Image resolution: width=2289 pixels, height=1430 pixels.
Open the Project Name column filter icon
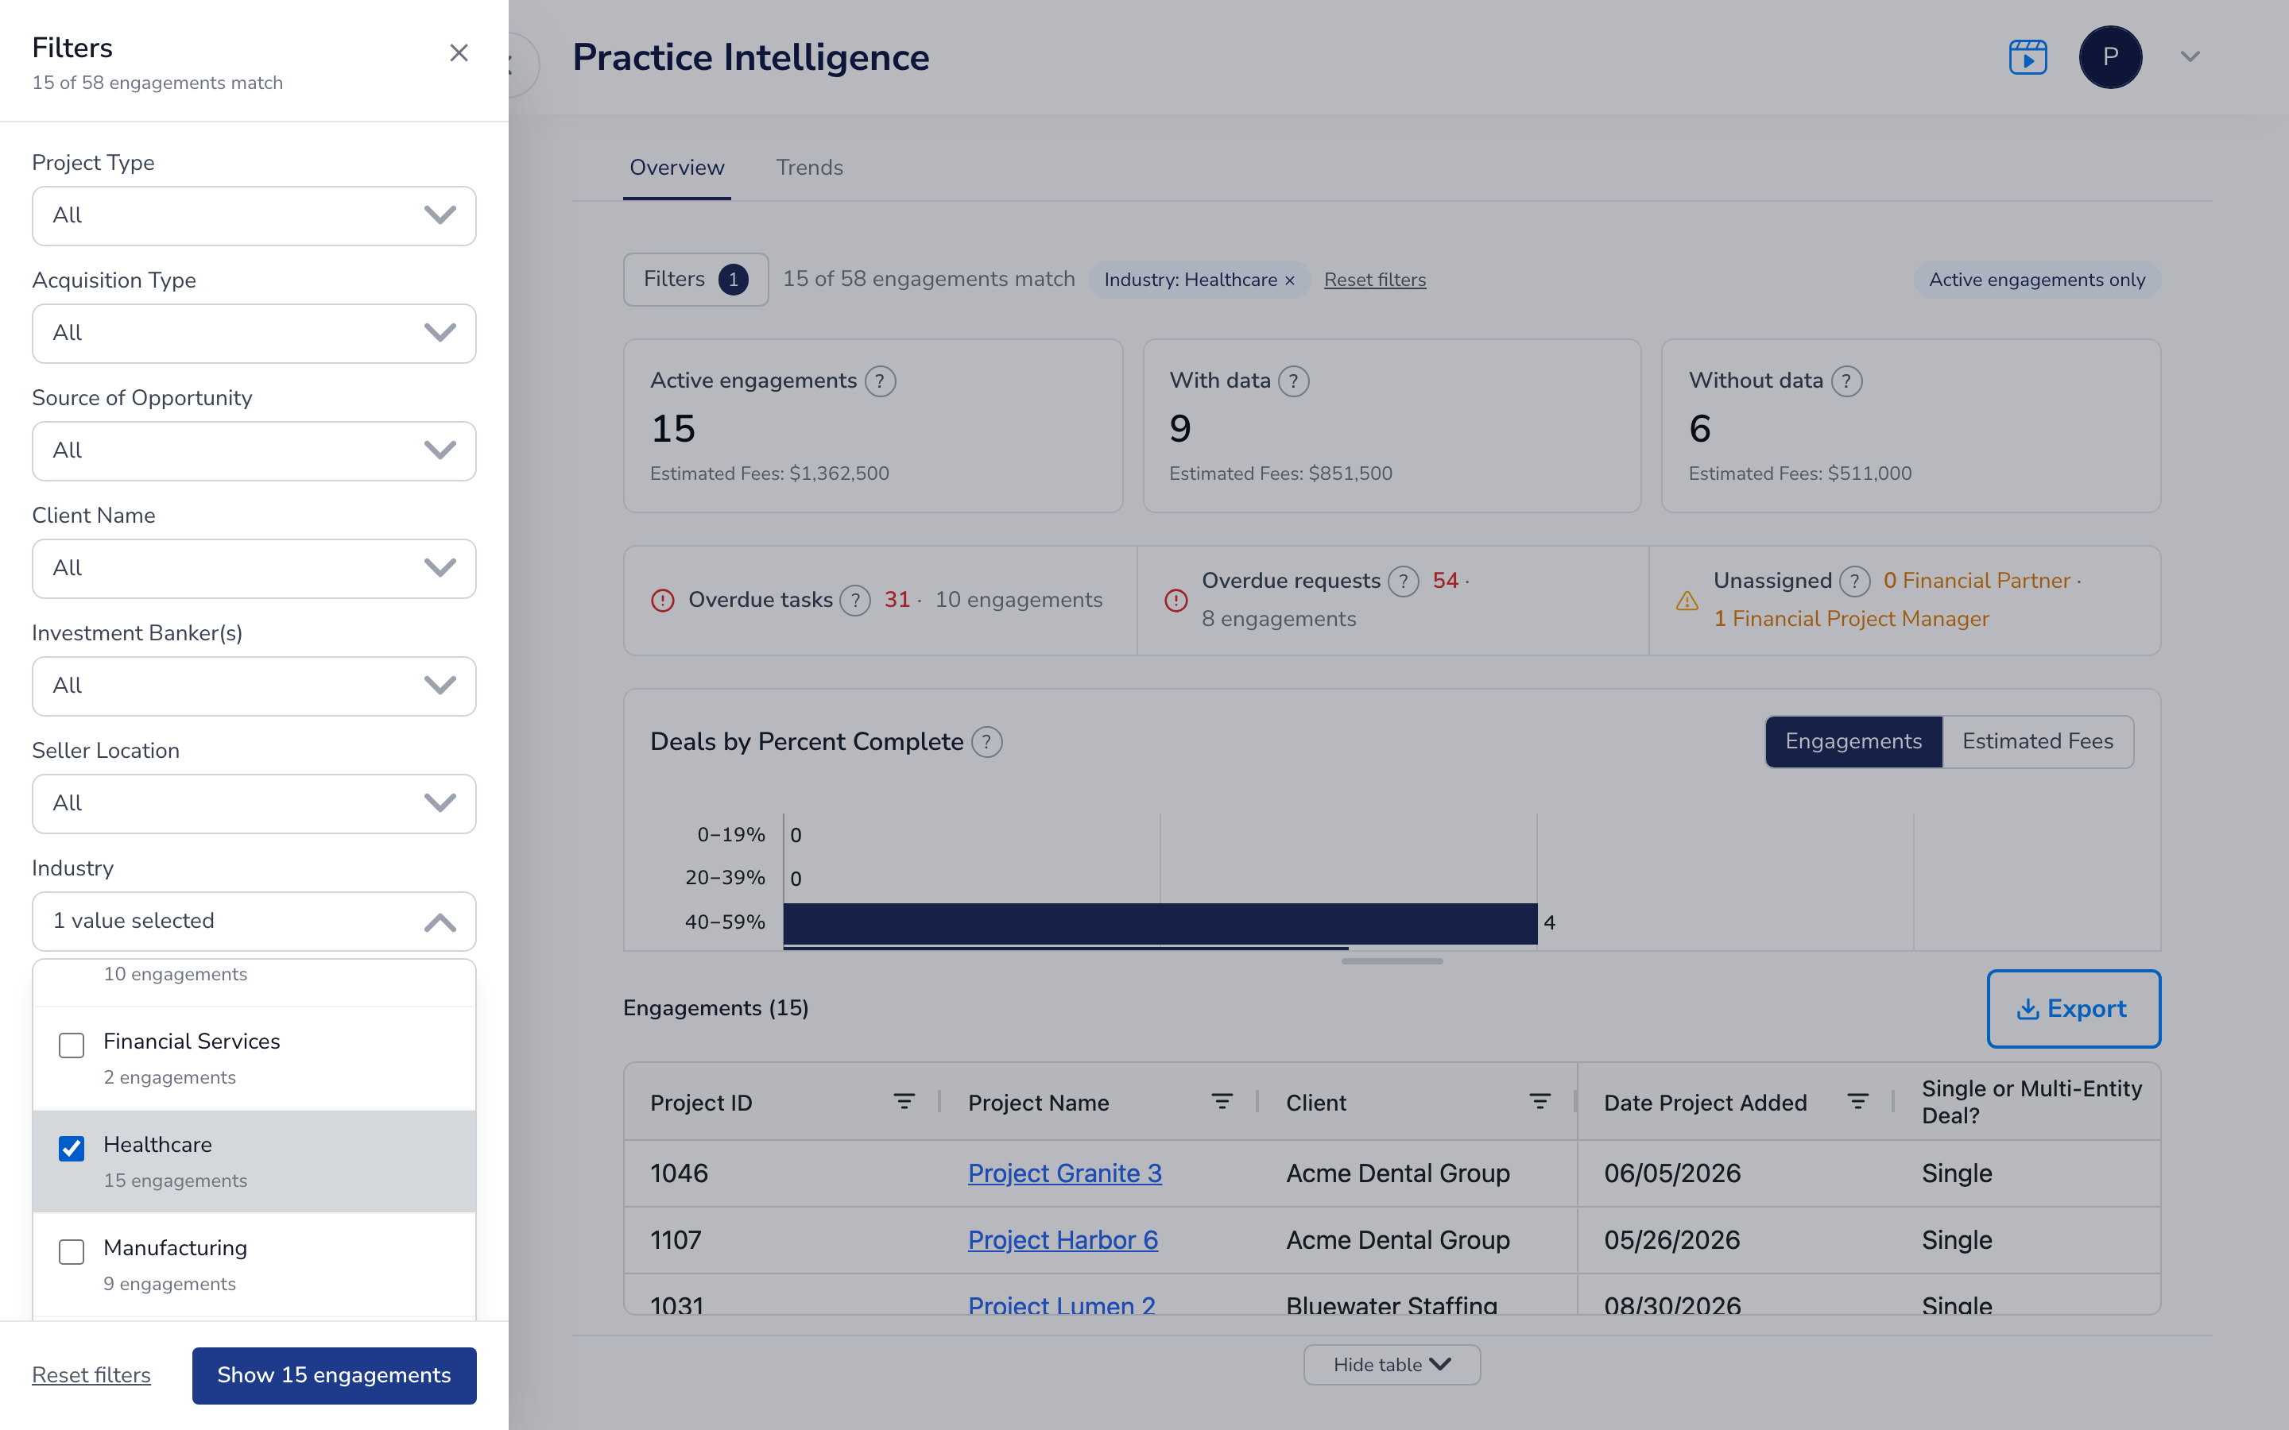click(1222, 1102)
